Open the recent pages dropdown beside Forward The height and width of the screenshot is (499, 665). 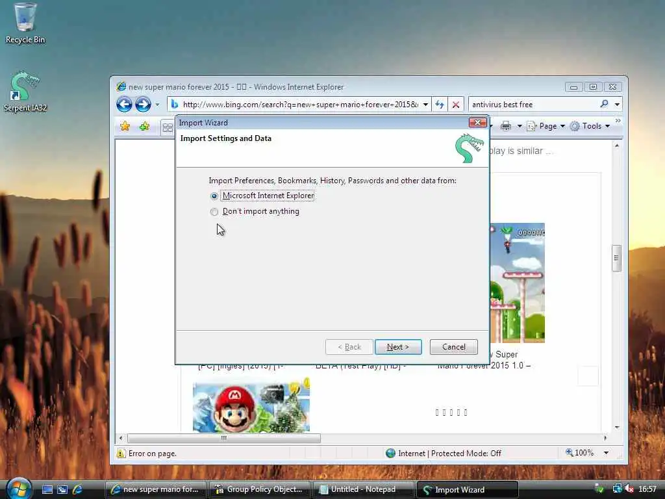click(x=157, y=105)
